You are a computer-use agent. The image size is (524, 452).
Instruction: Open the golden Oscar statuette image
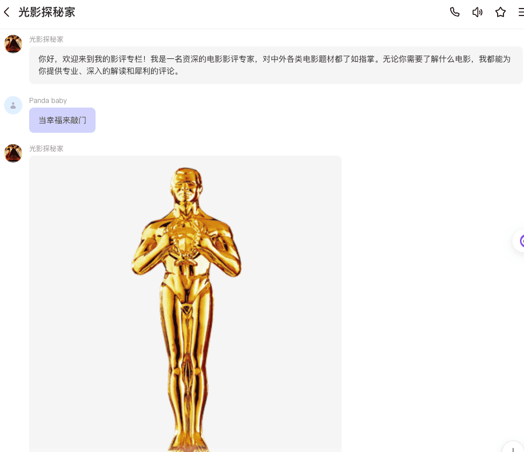[x=185, y=303]
